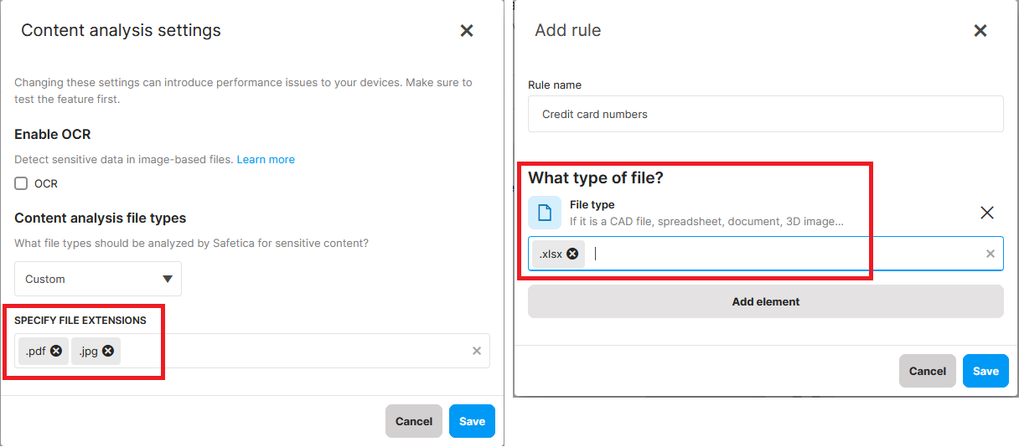Click the File type document icon
Viewport: 1019px width, 447px height.
[545, 213]
